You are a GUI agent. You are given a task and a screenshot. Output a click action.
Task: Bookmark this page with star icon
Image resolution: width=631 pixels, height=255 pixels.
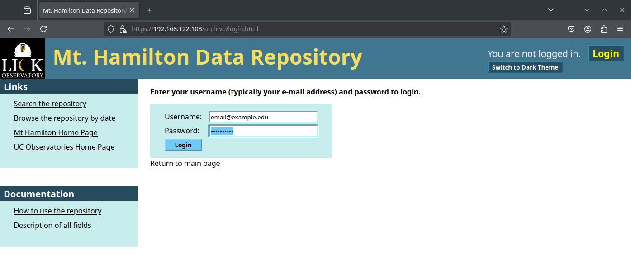tap(504, 29)
